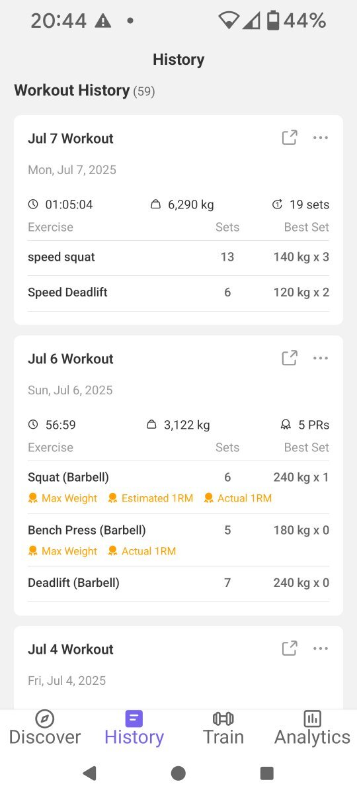Open more options for Jul 6 Workout
Image resolution: width=357 pixels, height=794 pixels.
[321, 358]
